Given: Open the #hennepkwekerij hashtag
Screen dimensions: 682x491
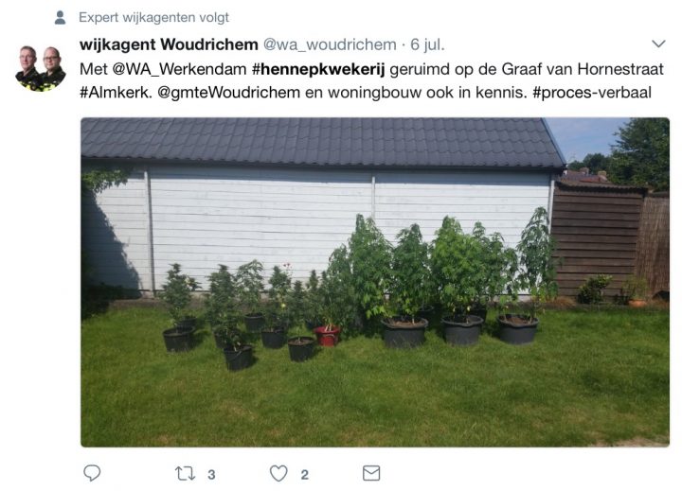Looking at the screenshot, I should point(318,69).
